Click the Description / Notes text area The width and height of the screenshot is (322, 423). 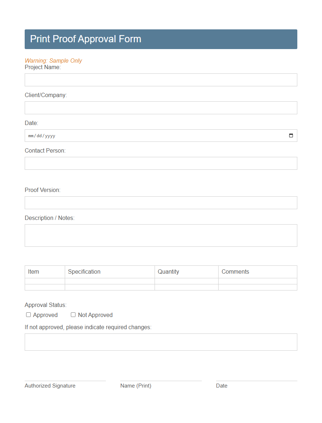tap(161, 235)
